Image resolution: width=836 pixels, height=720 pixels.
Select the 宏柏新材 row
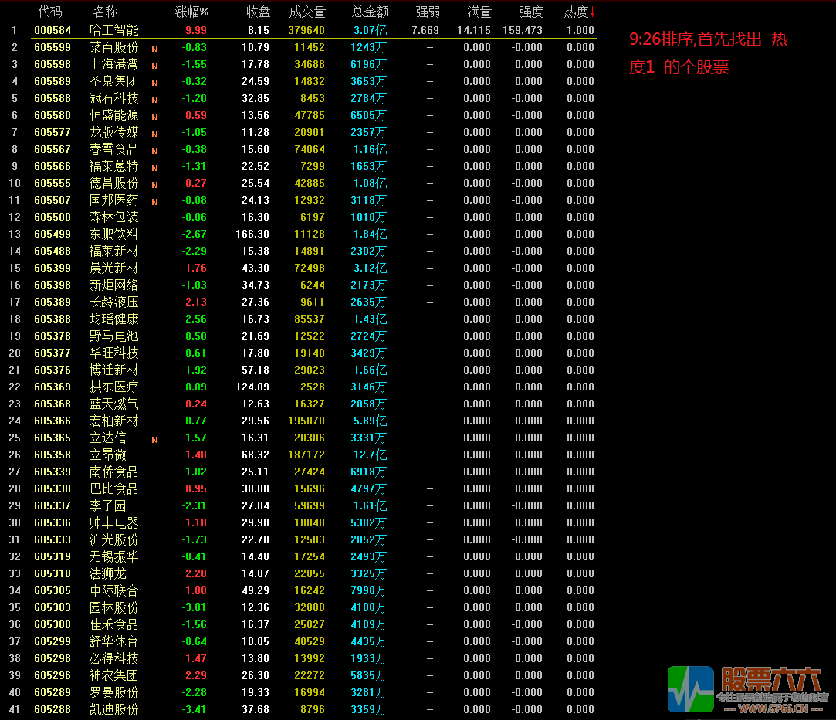(x=302, y=421)
